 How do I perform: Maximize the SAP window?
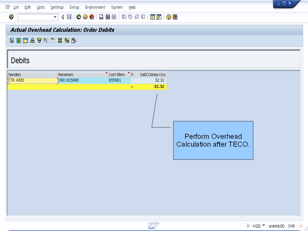tap(284, 3)
